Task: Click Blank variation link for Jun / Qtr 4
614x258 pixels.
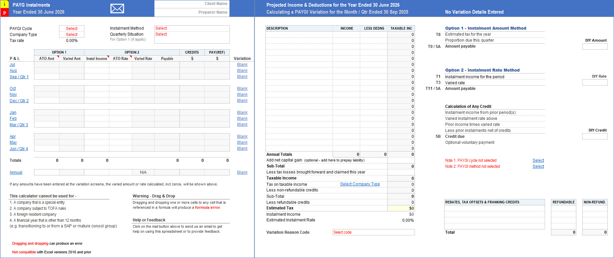Action: [242, 148]
